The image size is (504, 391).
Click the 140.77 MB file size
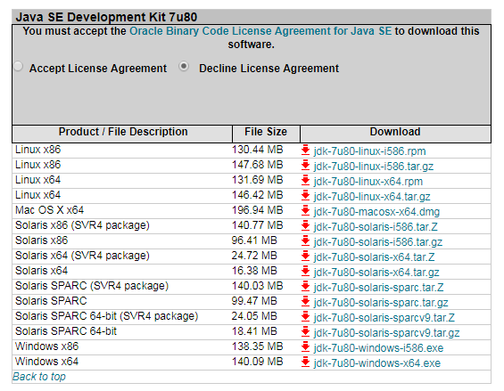tap(258, 225)
